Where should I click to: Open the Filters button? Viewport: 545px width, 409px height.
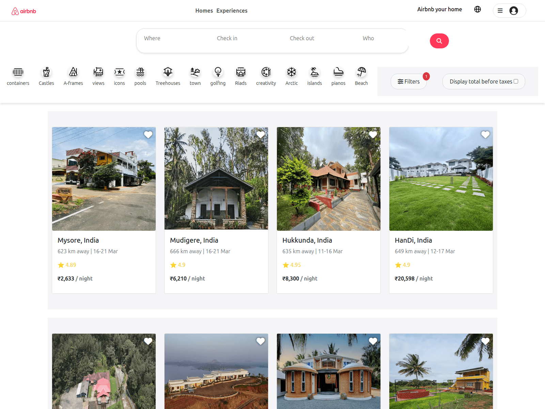(409, 81)
